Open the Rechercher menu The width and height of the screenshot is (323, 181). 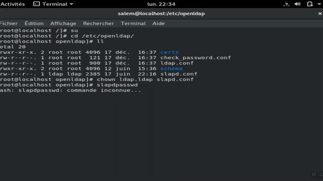click(x=98, y=24)
